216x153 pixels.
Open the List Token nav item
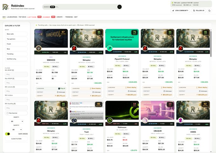point(32,17)
